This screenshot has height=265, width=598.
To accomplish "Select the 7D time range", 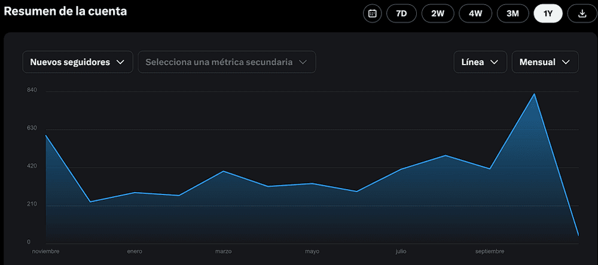I will tap(402, 14).
